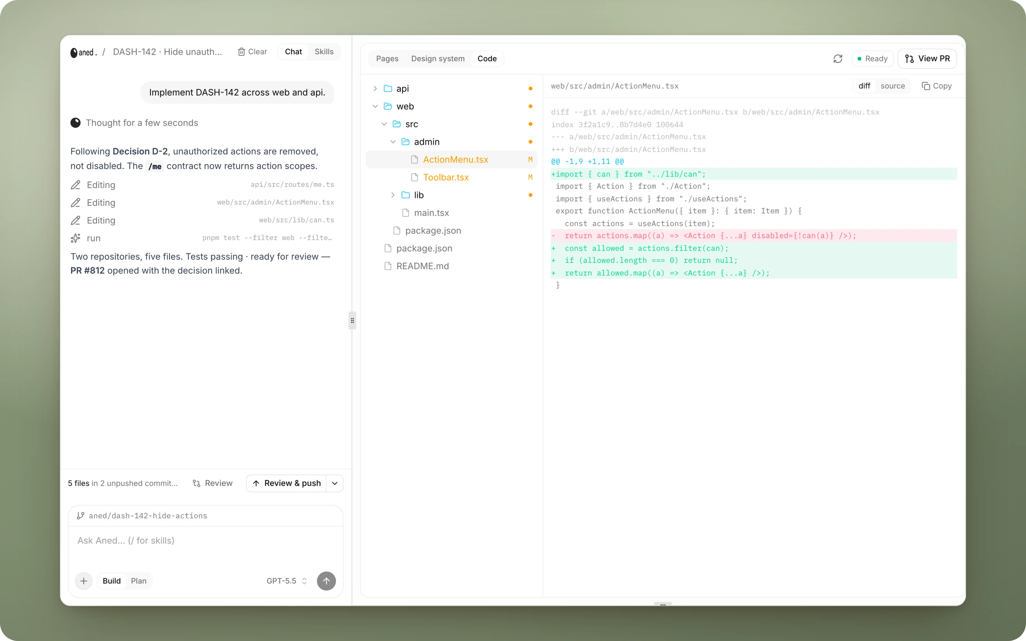Expand the api folder chevron
Screen dimensions: 1026x641
click(375, 88)
